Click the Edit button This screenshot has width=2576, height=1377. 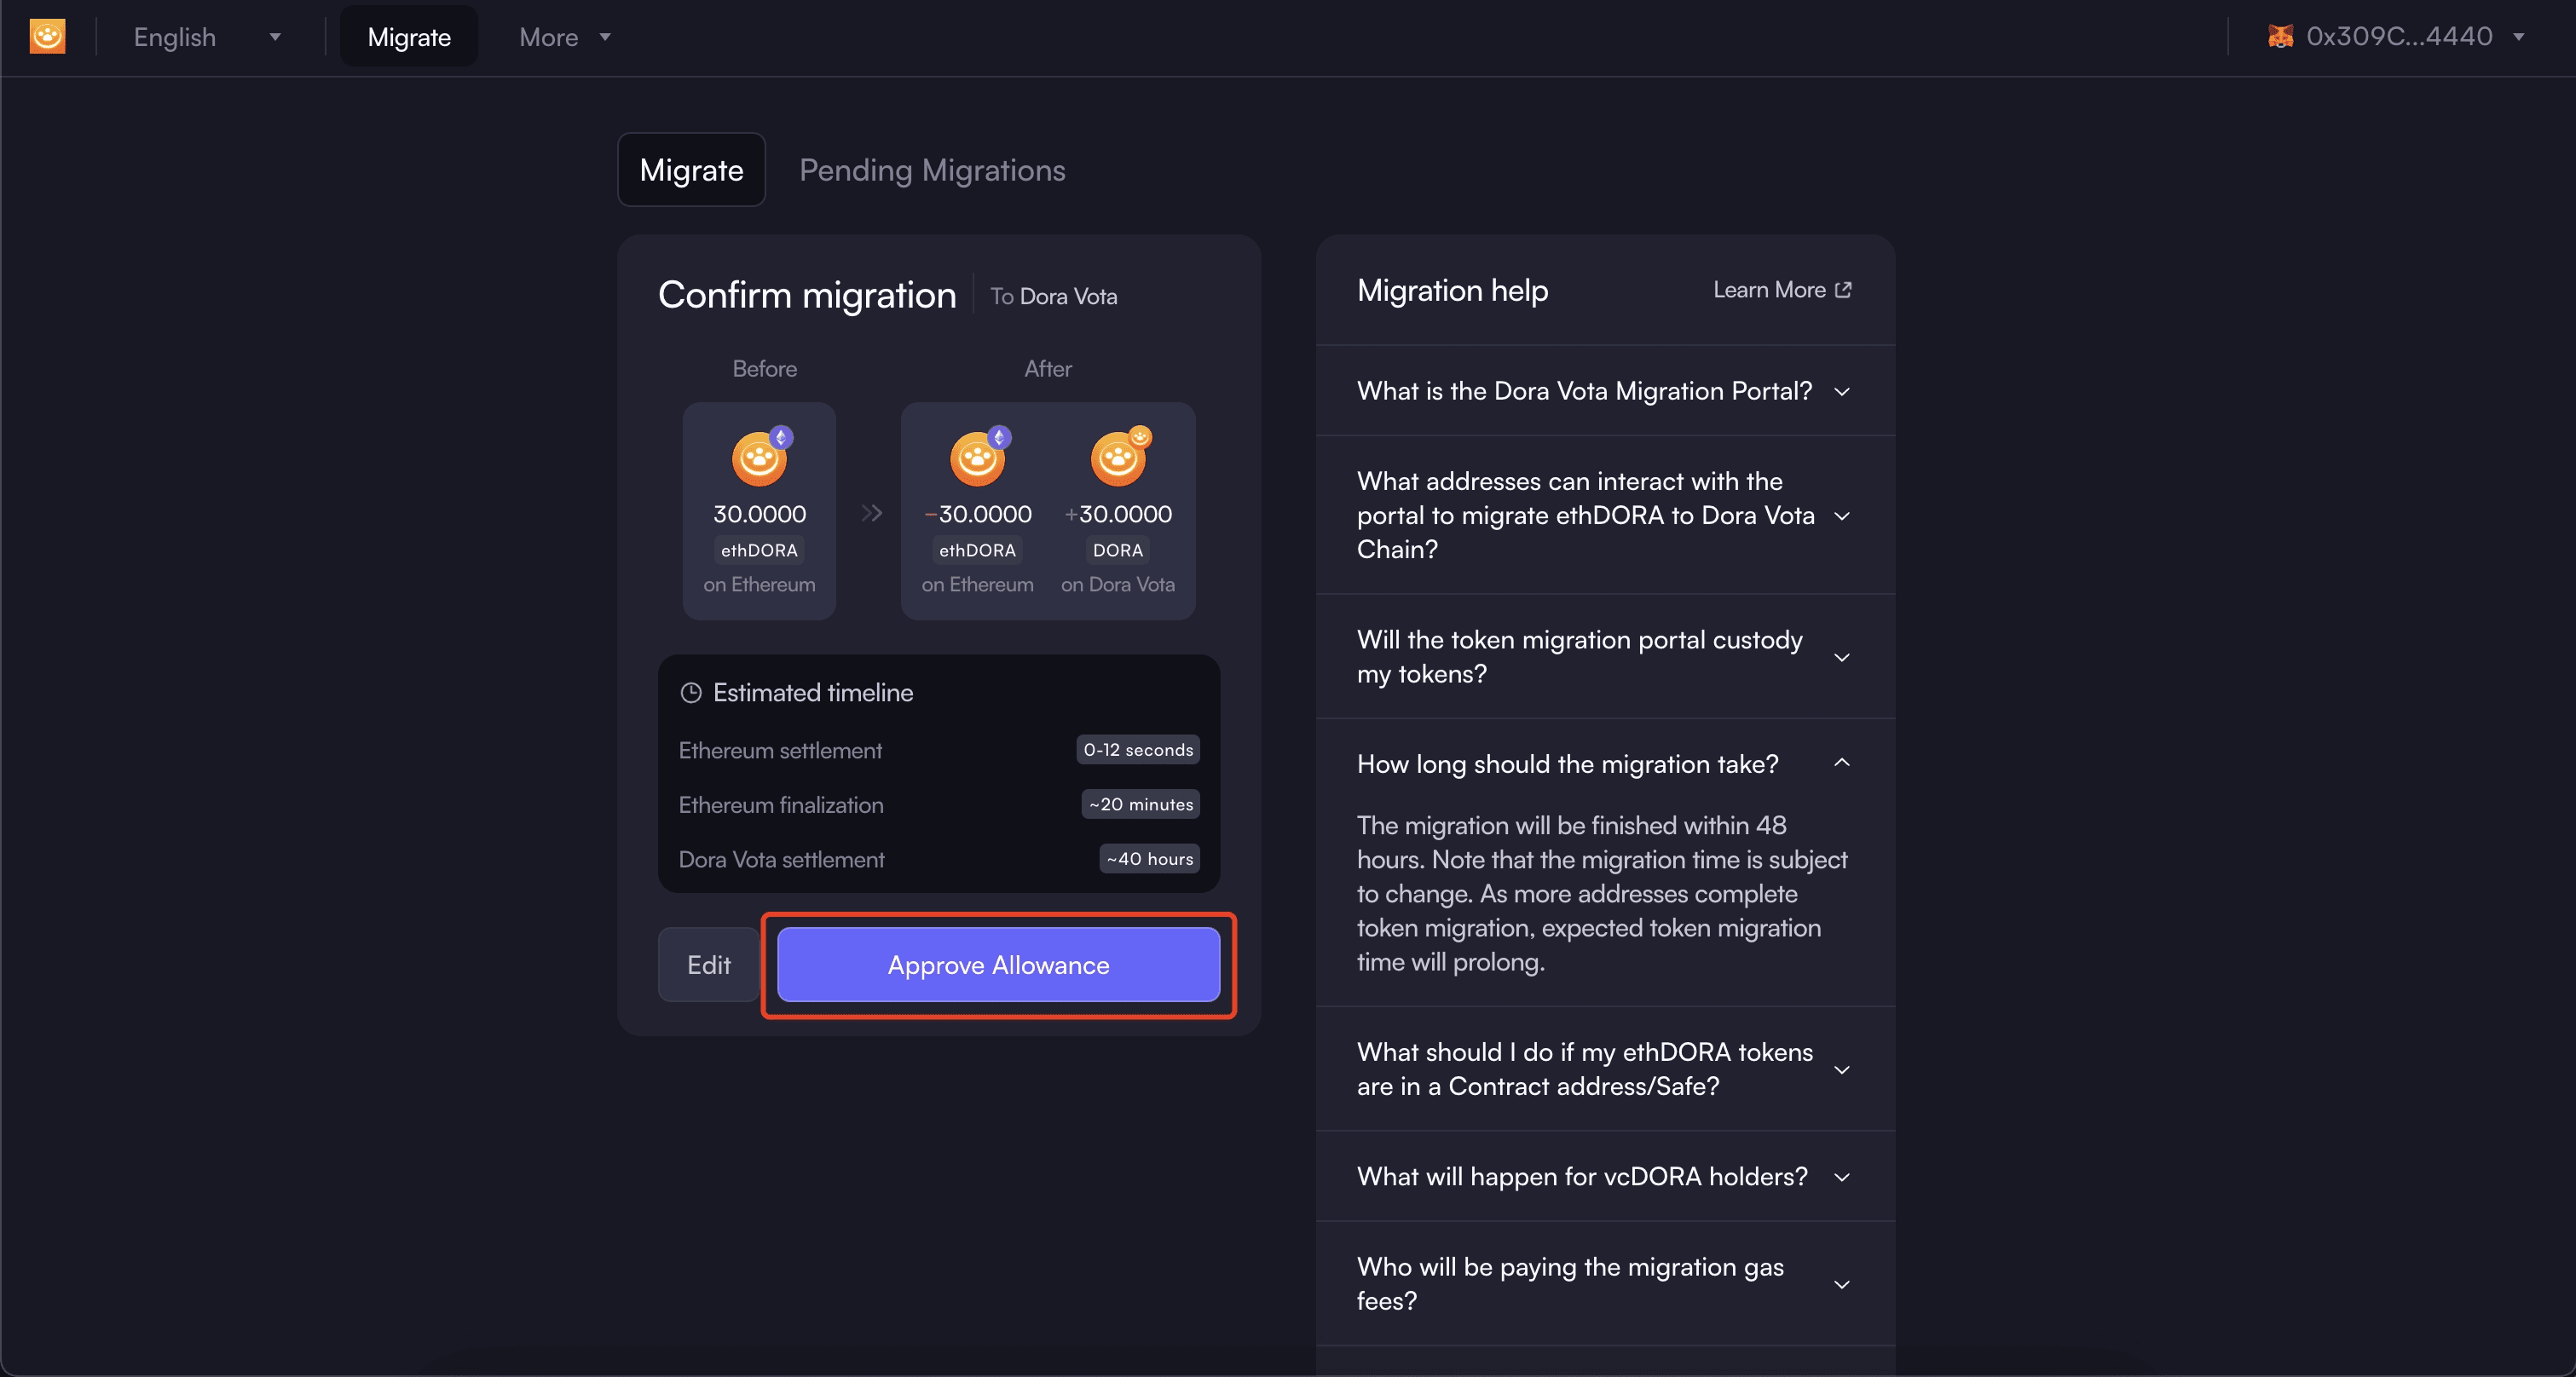[708, 965]
